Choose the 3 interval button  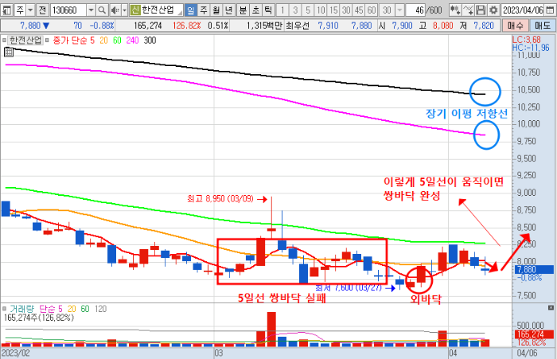(x=295, y=10)
